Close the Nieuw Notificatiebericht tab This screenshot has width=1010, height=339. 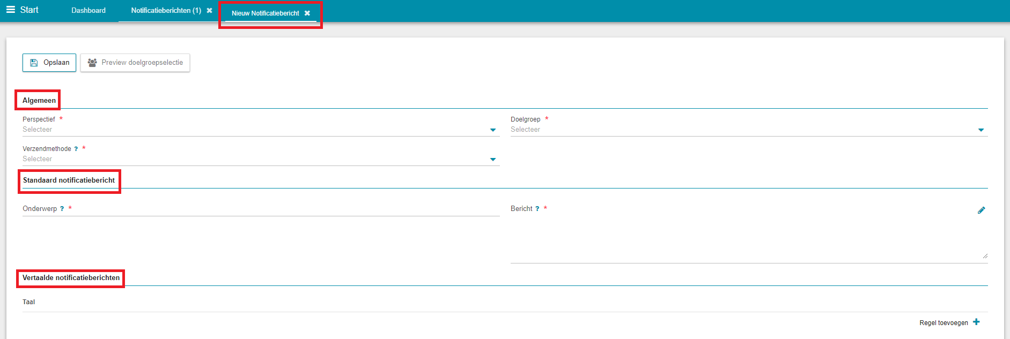307,13
